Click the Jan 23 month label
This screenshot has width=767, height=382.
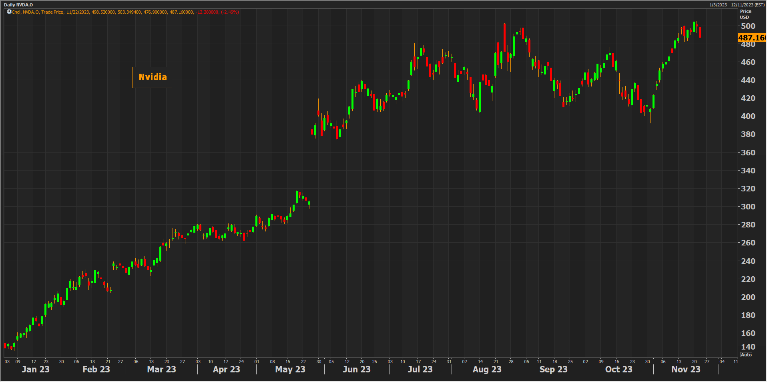click(x=36, y=369)
